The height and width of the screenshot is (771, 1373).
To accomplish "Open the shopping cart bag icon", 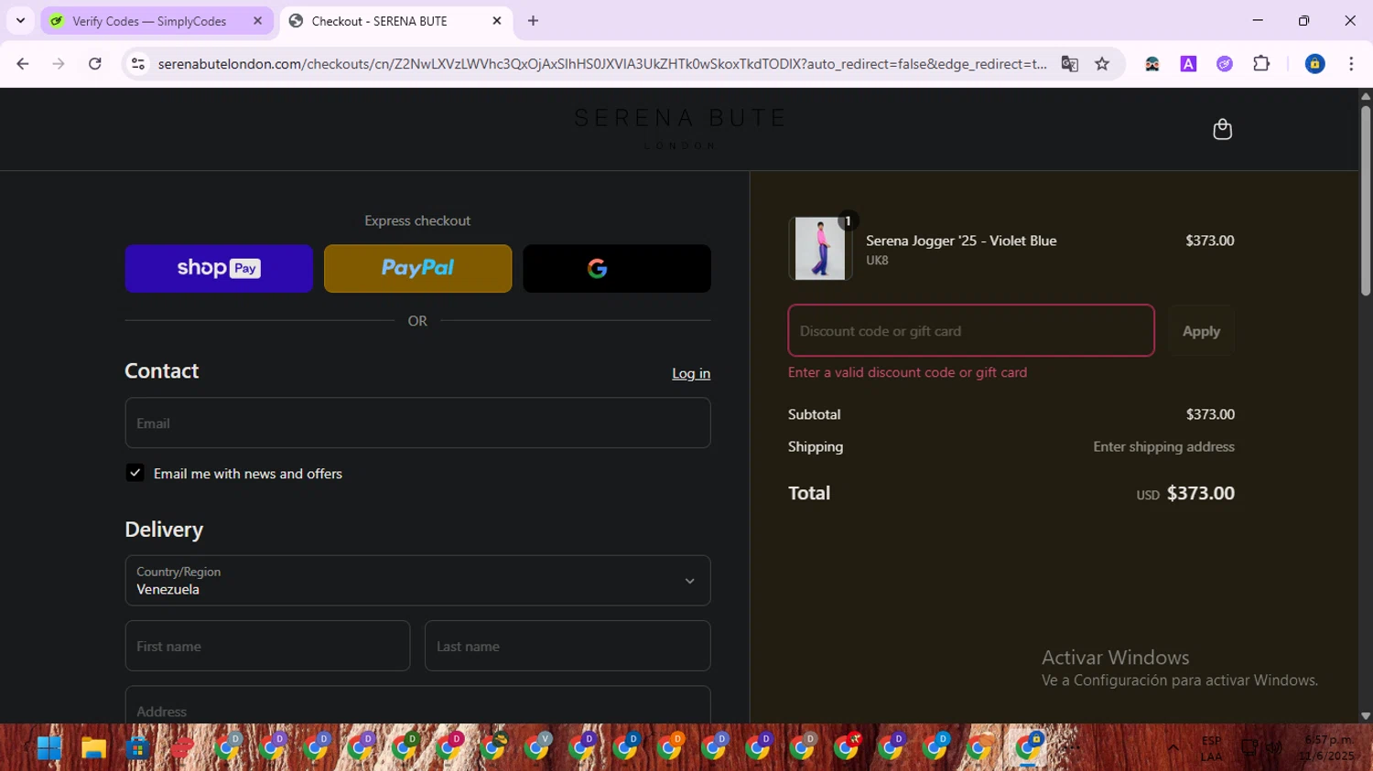I will [1222, 129].
